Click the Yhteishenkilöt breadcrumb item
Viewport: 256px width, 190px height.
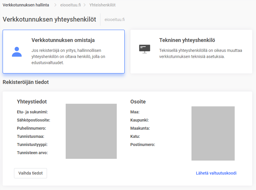(102, 5)
